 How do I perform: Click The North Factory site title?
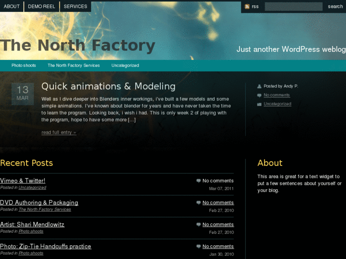(78, 46)
